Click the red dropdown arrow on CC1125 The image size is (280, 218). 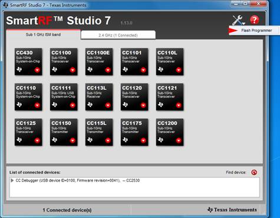coord(37,140)
